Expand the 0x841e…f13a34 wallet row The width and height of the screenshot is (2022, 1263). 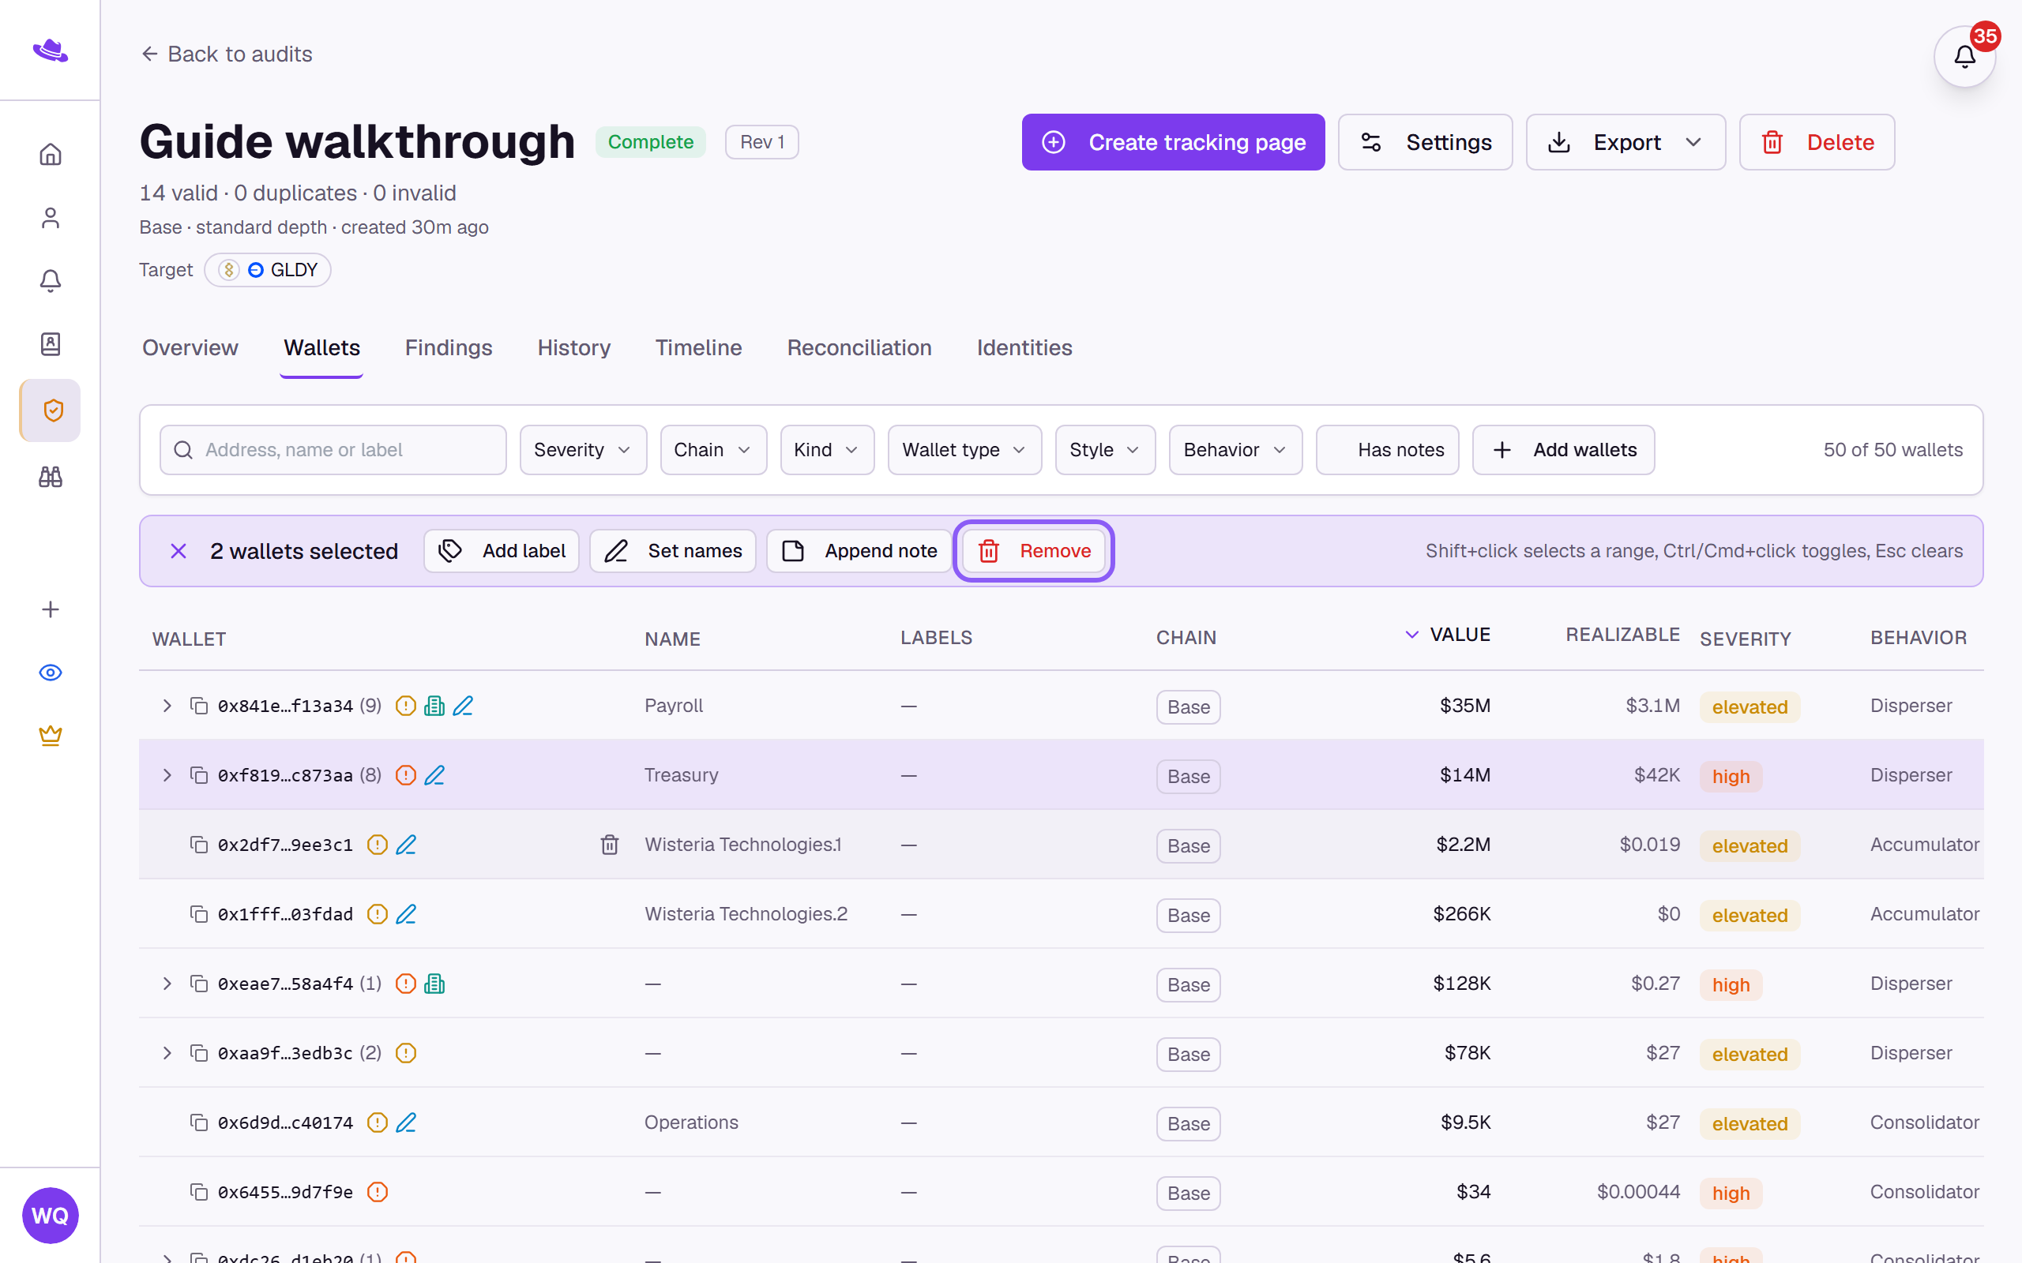[167, 706]
